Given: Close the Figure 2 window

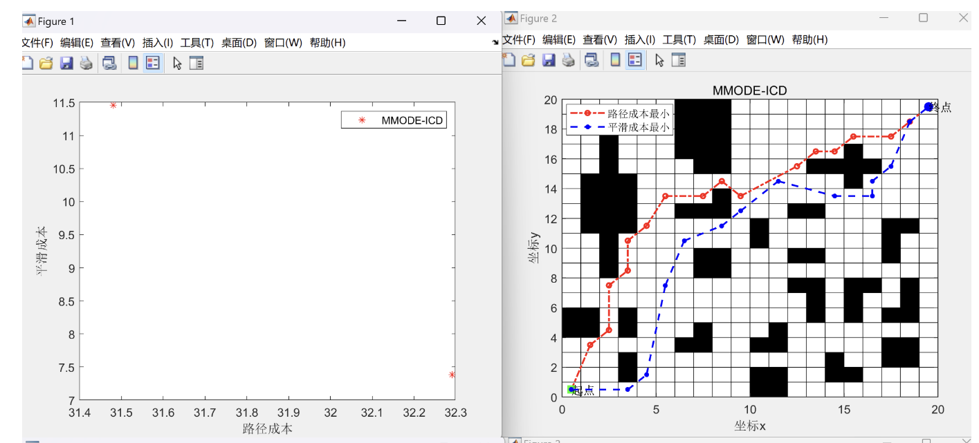Looking at the screenshot, I should click(964, 18).
